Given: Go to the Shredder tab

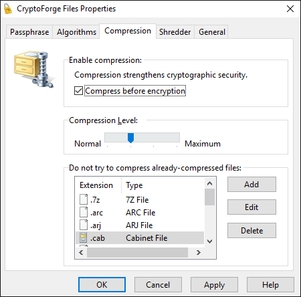Looking at the screenshot, I should 175,32.
